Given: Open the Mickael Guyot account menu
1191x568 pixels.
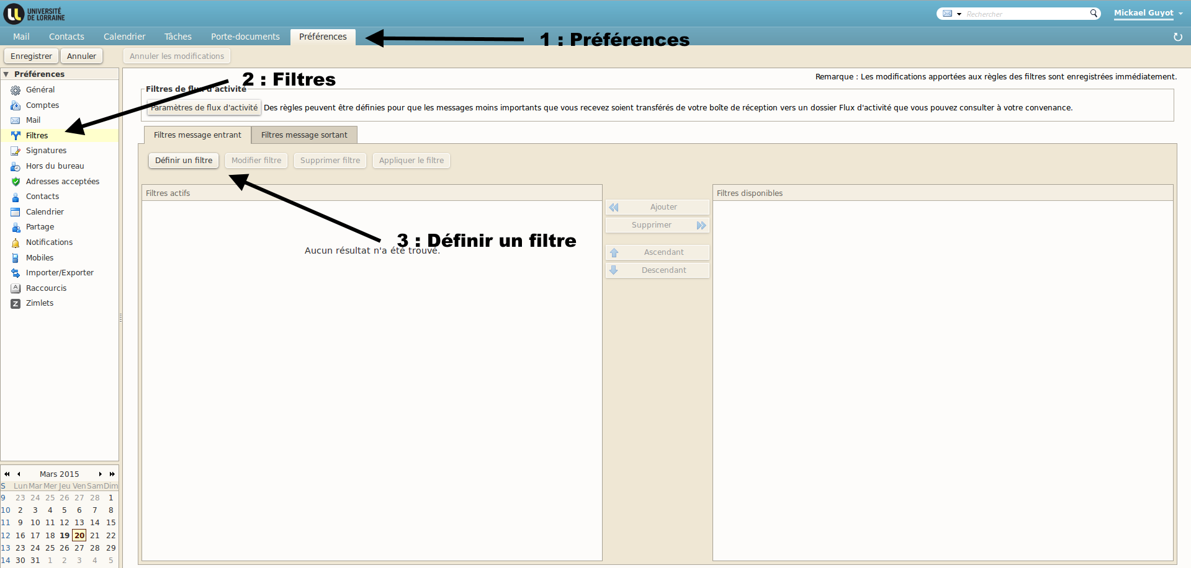Looking at the screenshot, I should [1148, 13].
